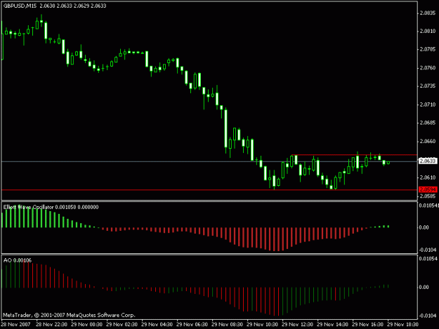This screenshot has height=329, width=439.
Task: Click the 29 Nov 14:30 time label
Action: point(333,324)
